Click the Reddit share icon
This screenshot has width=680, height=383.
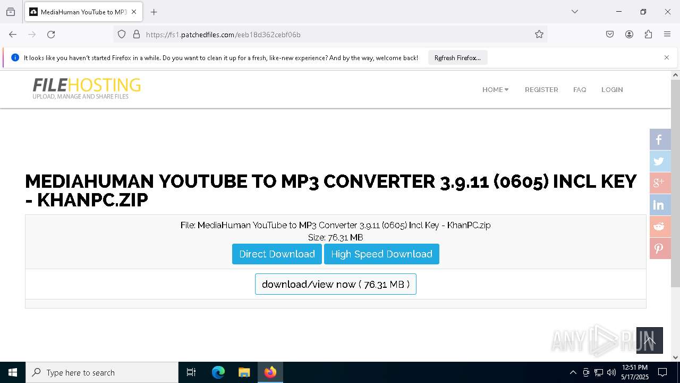tap(660, 227)
